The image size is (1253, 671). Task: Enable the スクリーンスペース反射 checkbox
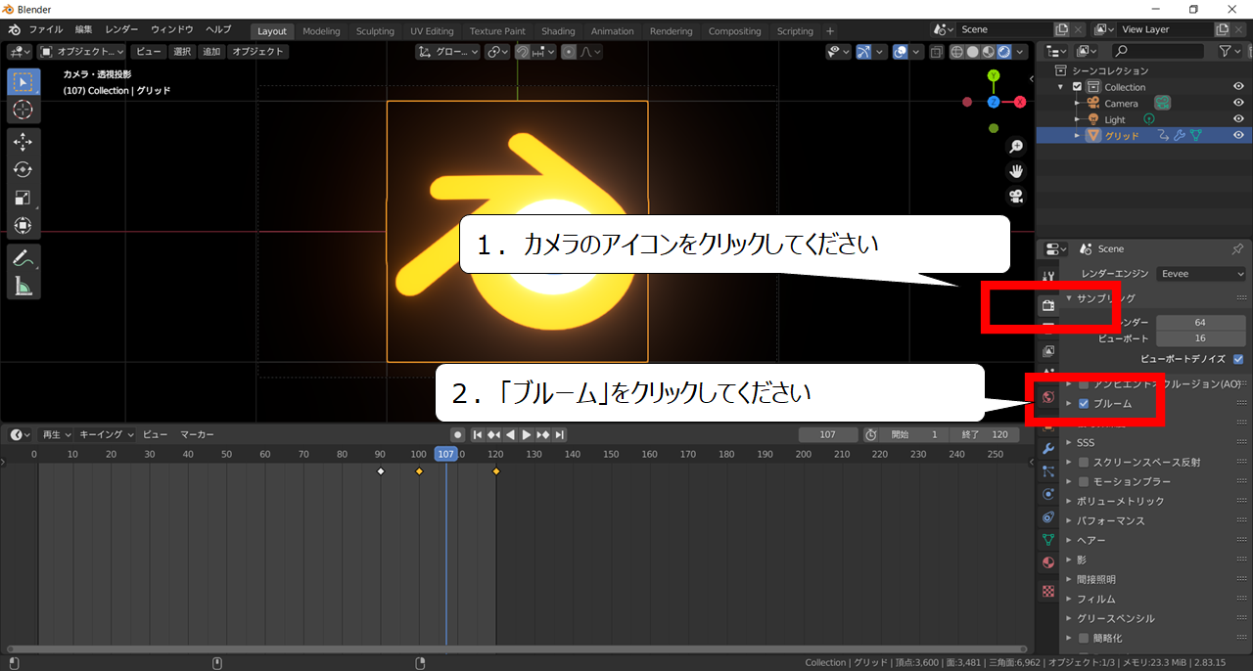[1084, 462]
